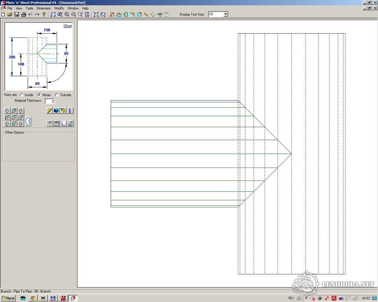Open the View menu
Viewport: 378px width, 302px height.
pyautogui.click(x=19, y=8)
